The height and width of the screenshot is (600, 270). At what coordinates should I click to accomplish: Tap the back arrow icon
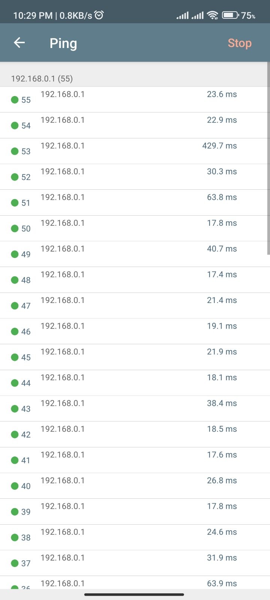[19, 43]
